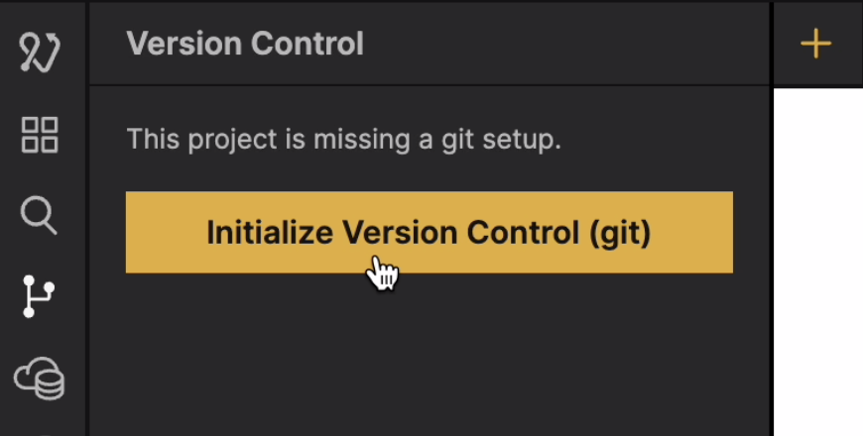
Task: Click the yellow plus icon
Action: (x=815, y=44)
